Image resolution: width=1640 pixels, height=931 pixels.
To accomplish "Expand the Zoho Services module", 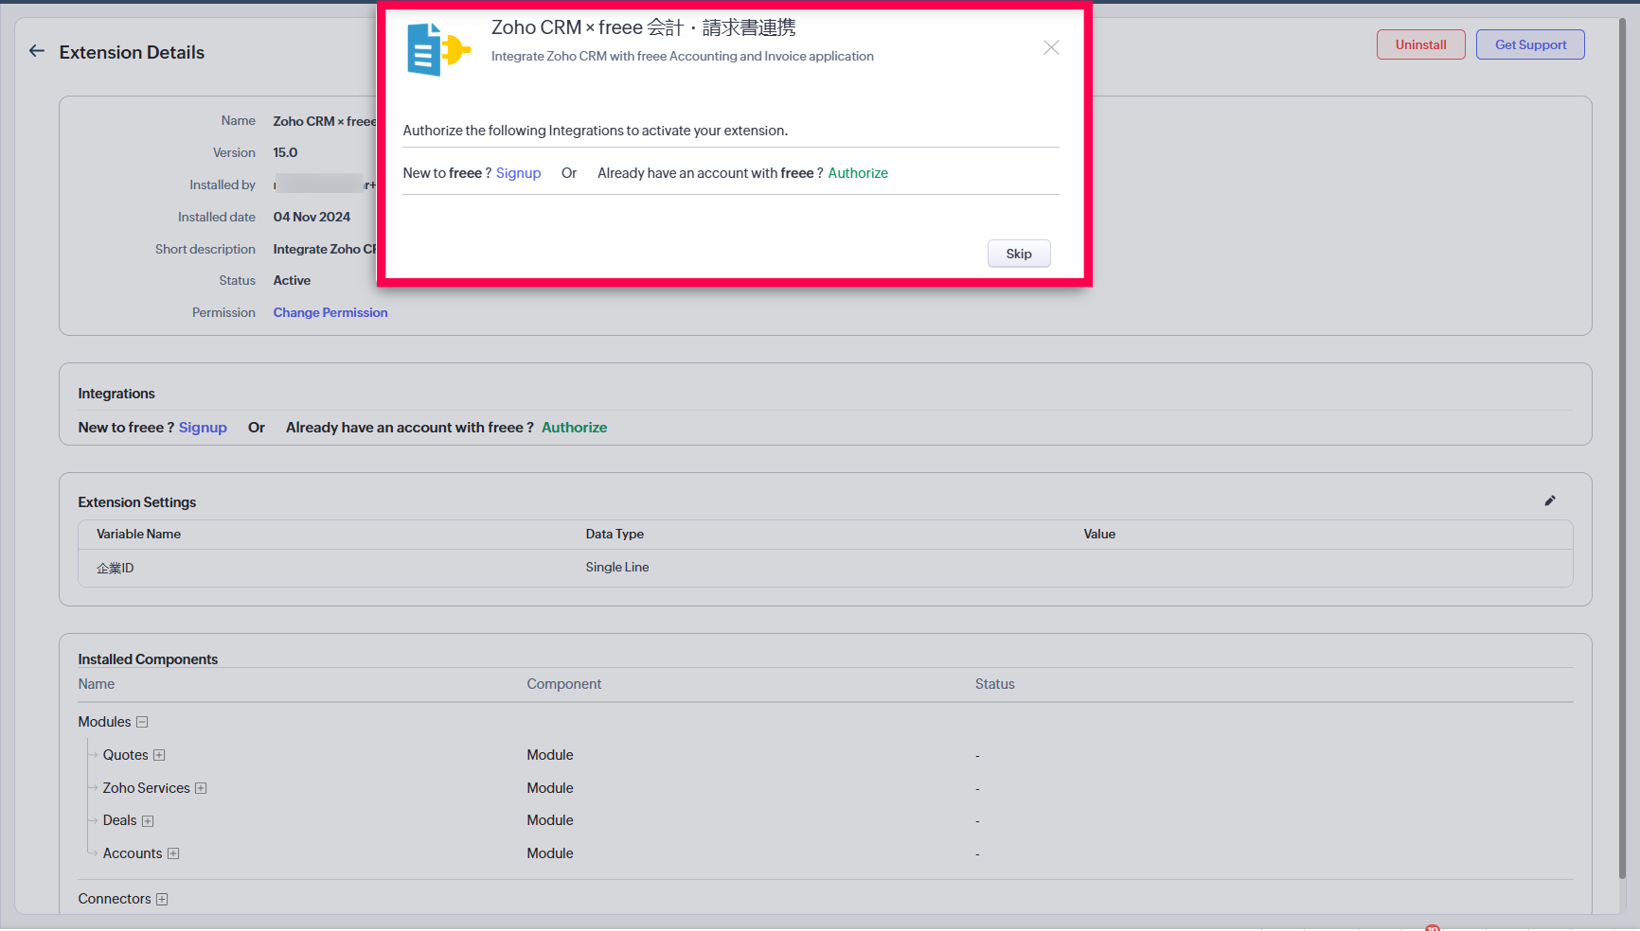I will [201, 788].
